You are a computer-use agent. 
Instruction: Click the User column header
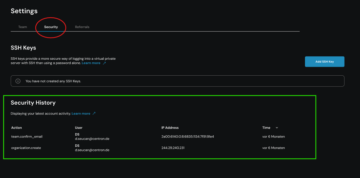pyautogui.click(x=79, y=128)
